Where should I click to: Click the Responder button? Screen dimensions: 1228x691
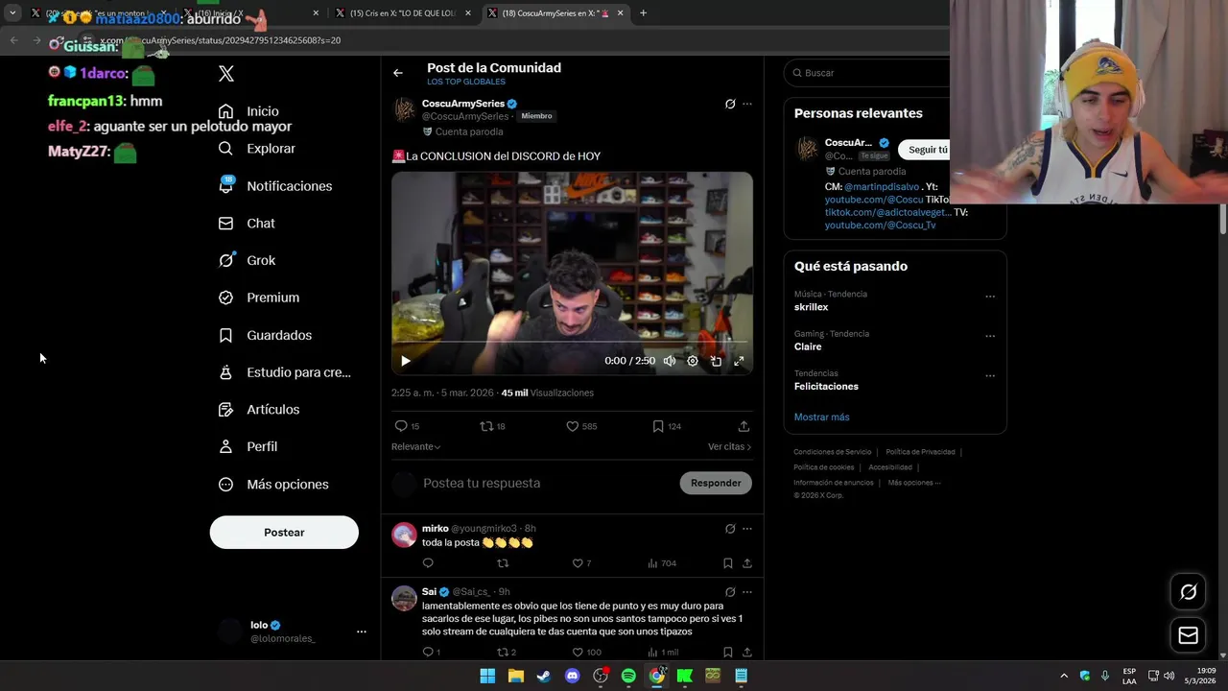pos(716,484)
